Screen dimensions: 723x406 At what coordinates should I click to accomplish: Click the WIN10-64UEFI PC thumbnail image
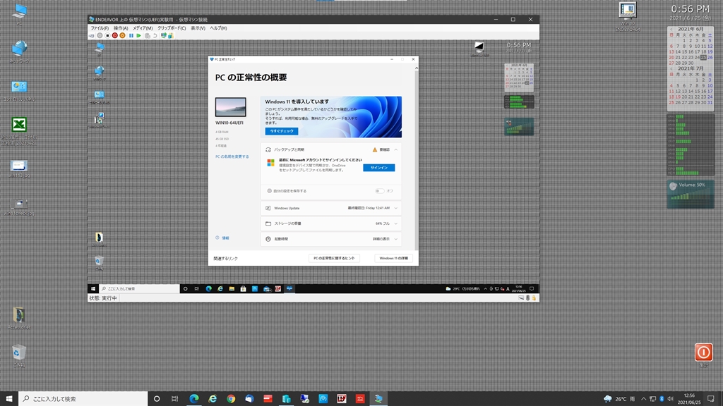[231, 107]
